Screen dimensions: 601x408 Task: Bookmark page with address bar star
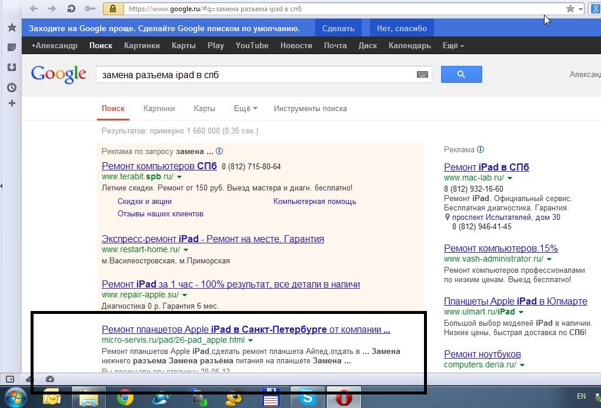570,8
